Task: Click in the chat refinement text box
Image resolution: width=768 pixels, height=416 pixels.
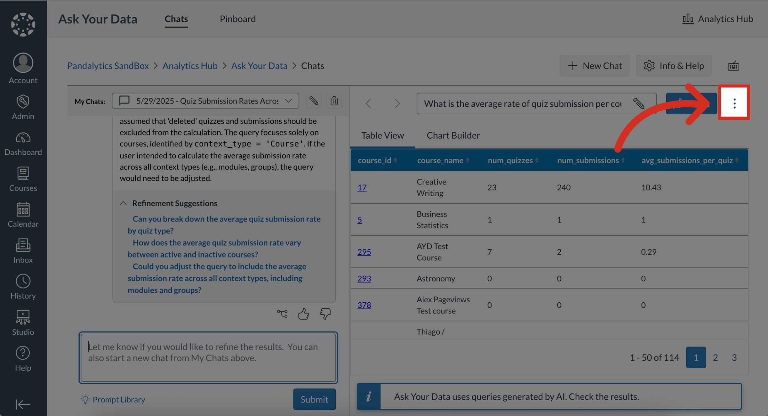Action: click(x=208, y=358)
